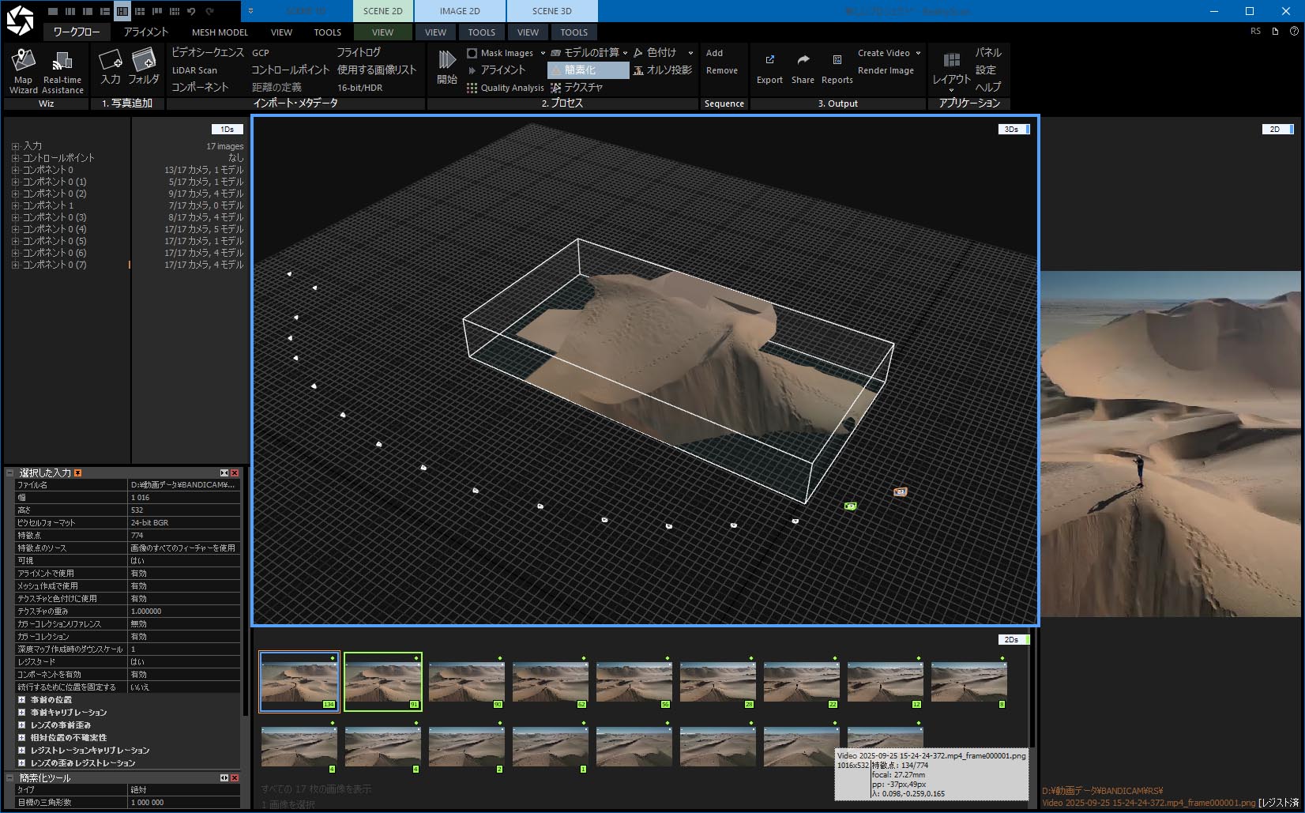Collapse the 選択した入力 panel with minus box
This screenshot has height=813, width=1305.
coord(10,472)
